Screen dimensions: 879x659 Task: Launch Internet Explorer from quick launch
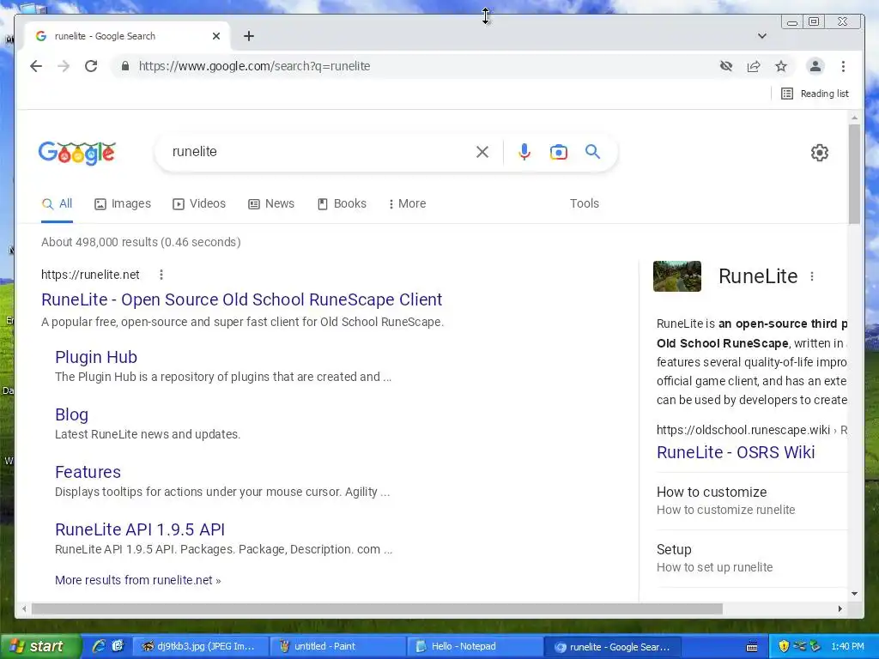click(99, 647)
